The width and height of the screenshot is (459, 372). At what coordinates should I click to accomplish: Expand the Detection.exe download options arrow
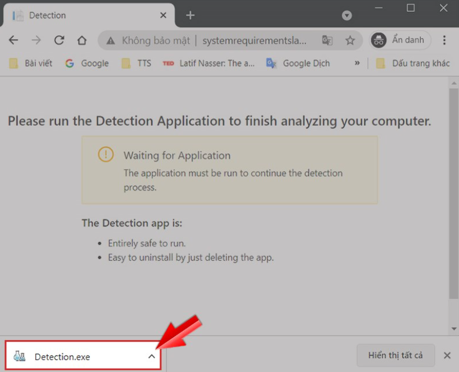[x=152, y=356]
